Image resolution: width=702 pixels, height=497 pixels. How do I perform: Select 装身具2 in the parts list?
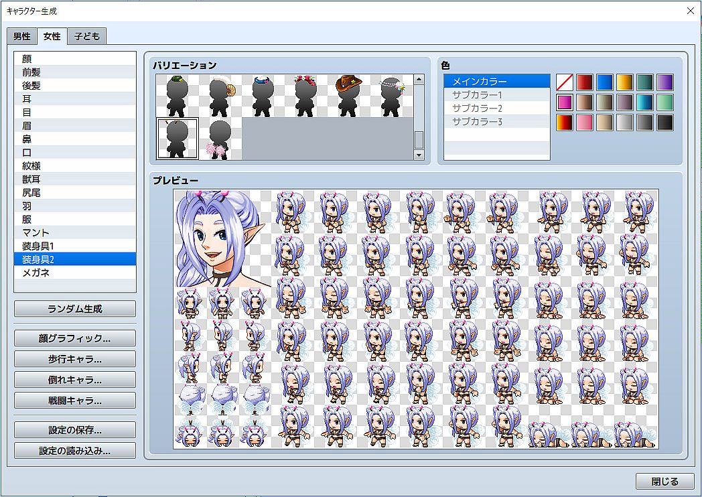coord(75,259)
